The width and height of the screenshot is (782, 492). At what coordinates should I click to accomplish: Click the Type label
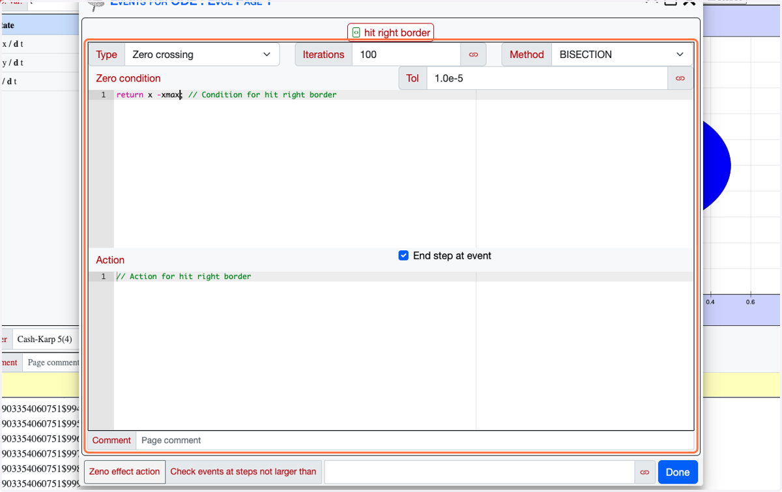click(106, 55)
